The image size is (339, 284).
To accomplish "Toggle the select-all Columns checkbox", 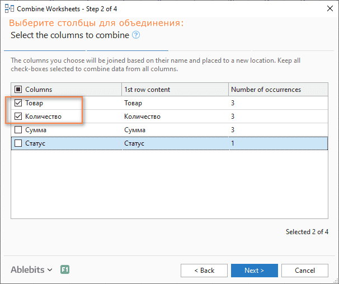I will click(x=18, y=90).
